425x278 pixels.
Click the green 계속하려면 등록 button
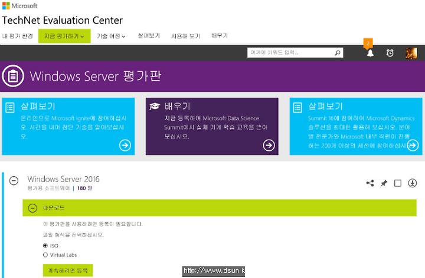(x=68, y=270)
